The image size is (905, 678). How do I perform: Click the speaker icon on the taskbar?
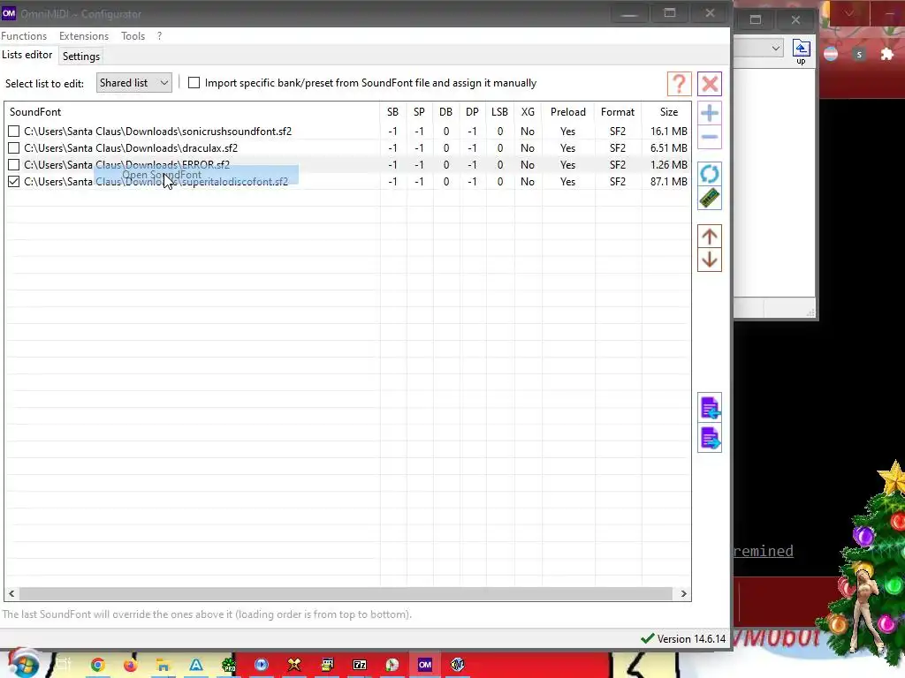point(458,665)
